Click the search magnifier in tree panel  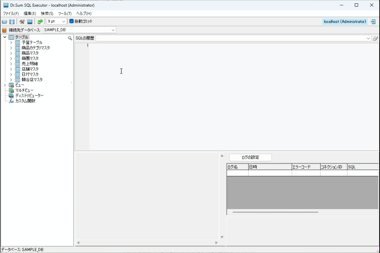[70, 38]
